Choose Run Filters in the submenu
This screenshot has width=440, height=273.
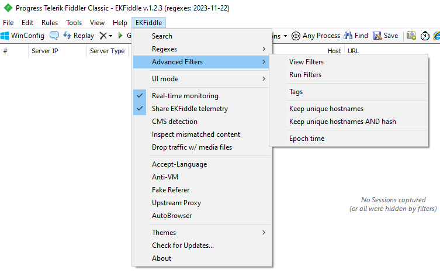tap(349, 75)
